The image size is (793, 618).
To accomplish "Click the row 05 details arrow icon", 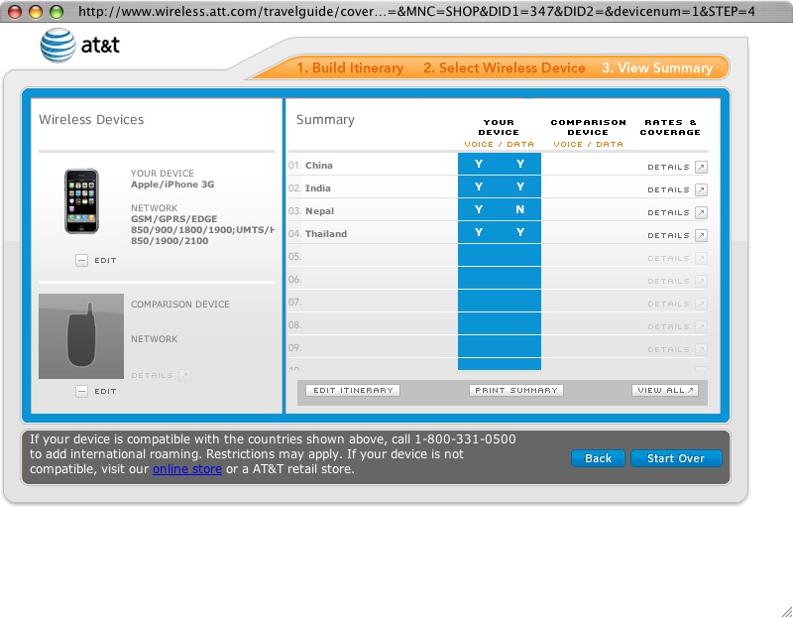I will click(x=701, y=258).
